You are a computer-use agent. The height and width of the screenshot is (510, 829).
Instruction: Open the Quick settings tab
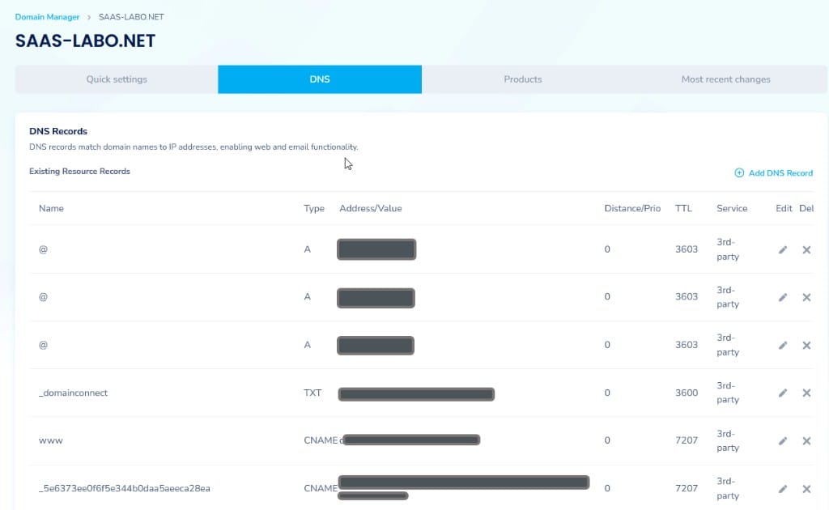pyautogui.click(x=117, y=79)
